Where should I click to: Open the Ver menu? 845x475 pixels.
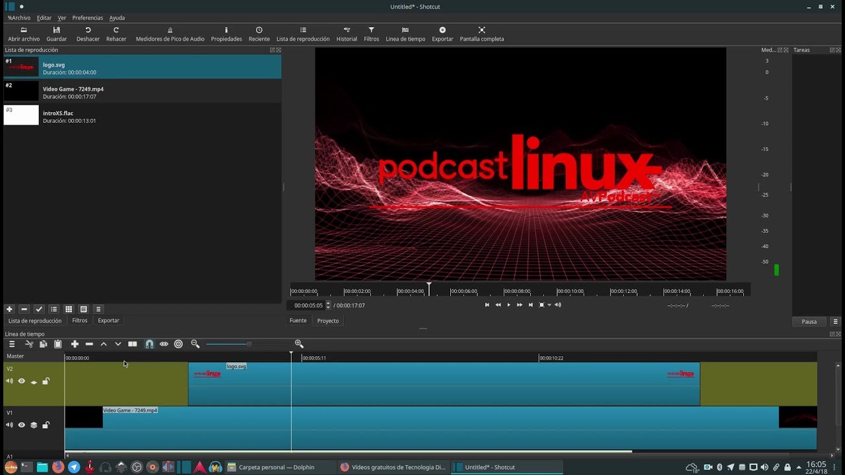pos(62,18)
